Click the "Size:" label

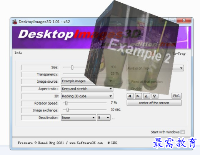pyautogui.click(x=55, y=67)
